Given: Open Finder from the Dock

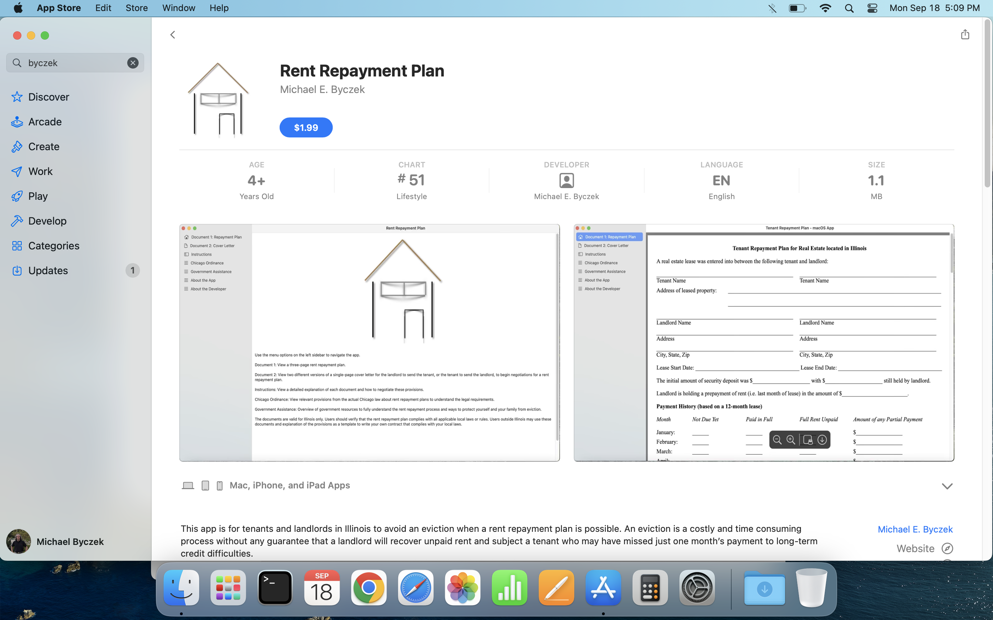Looking at the screenshot, I should (181, 588).
